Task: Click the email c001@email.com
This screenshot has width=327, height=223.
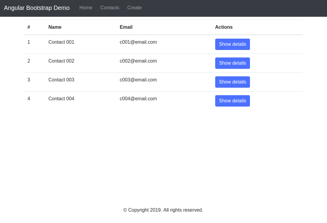Action: click(138, 42)
